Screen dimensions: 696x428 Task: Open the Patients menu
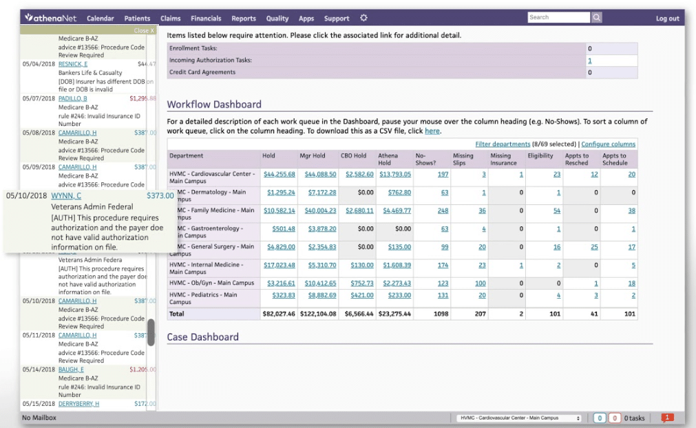click(x=137, y=18)
